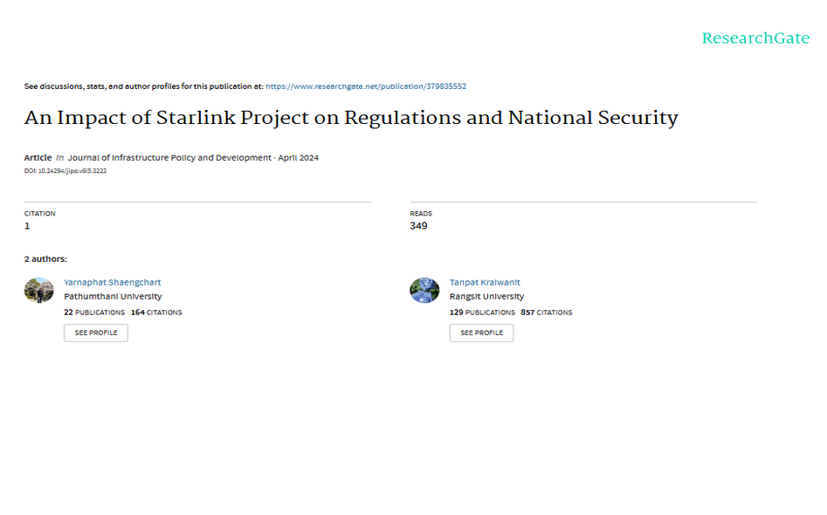Click SEE PROFILE under Pathumthani University
This screenshot has height=515, width=827.
pyautogui.click(x=96, y=333)
